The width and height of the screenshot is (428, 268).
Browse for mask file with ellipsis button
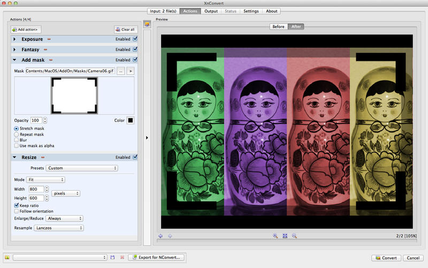[x=121, y=71]
